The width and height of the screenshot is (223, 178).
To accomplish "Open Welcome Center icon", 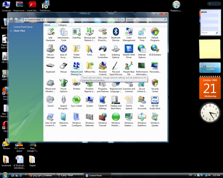I will coord(64,120).
